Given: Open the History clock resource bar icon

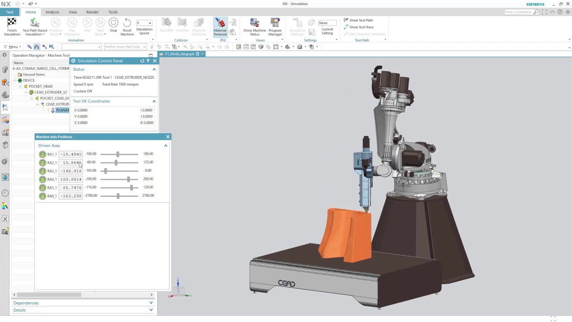Looking at the screenshot, I should coord(5,193).
